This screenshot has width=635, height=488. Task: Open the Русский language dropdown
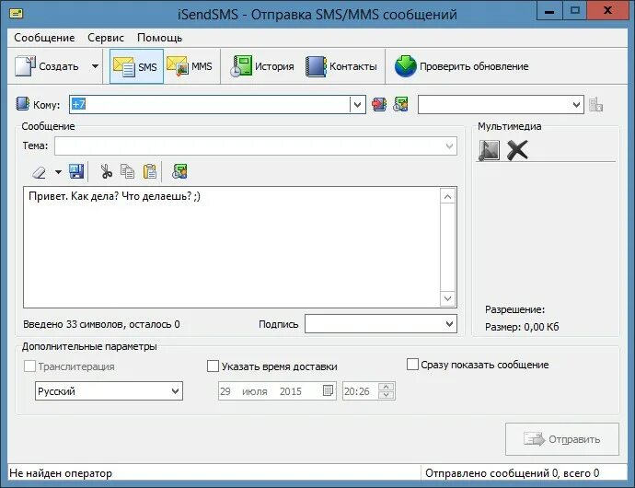109,391
